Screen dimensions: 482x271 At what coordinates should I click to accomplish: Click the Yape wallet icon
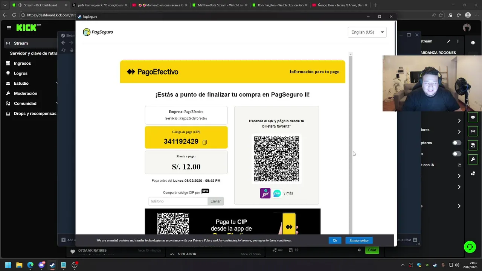(x=265, y=193)
